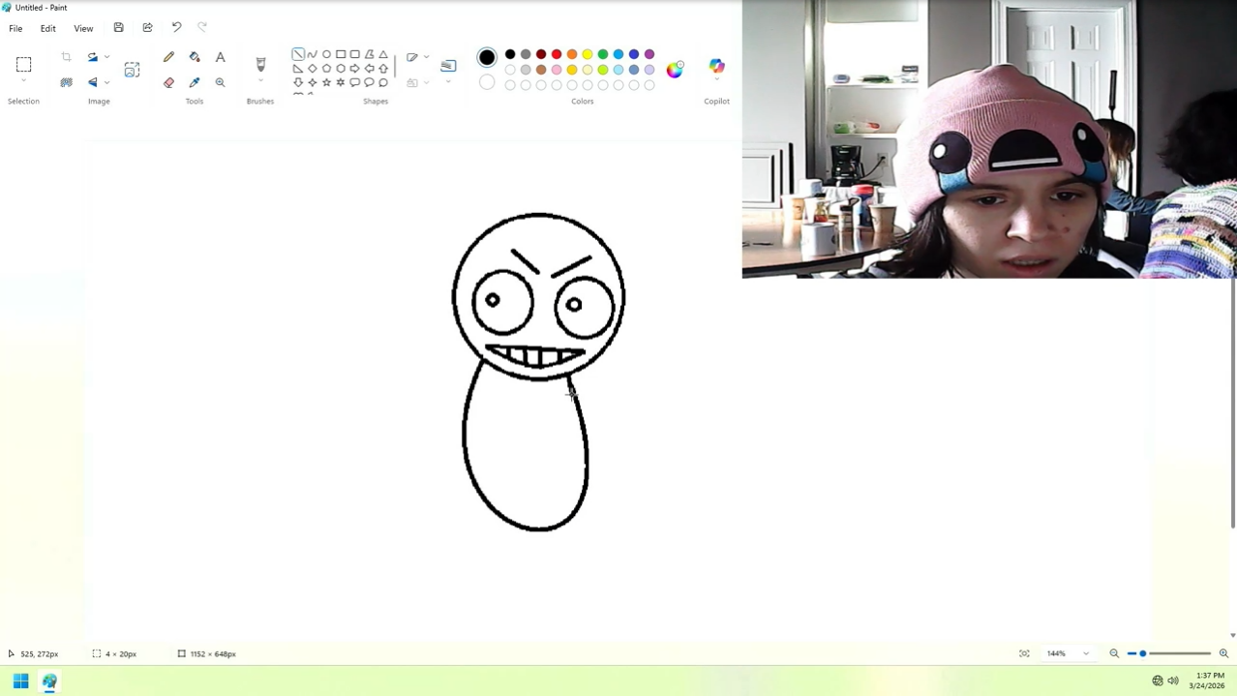
Task: Pick the orange color swatch
Action: [572, 54]
